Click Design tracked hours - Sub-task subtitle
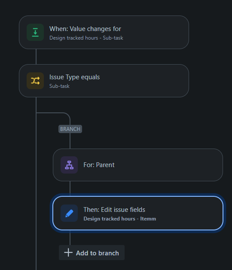 [86, 38]
